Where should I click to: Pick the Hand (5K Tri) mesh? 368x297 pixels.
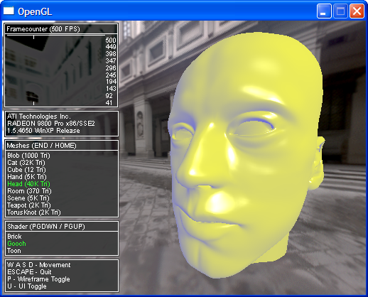(x=27, y=177)
